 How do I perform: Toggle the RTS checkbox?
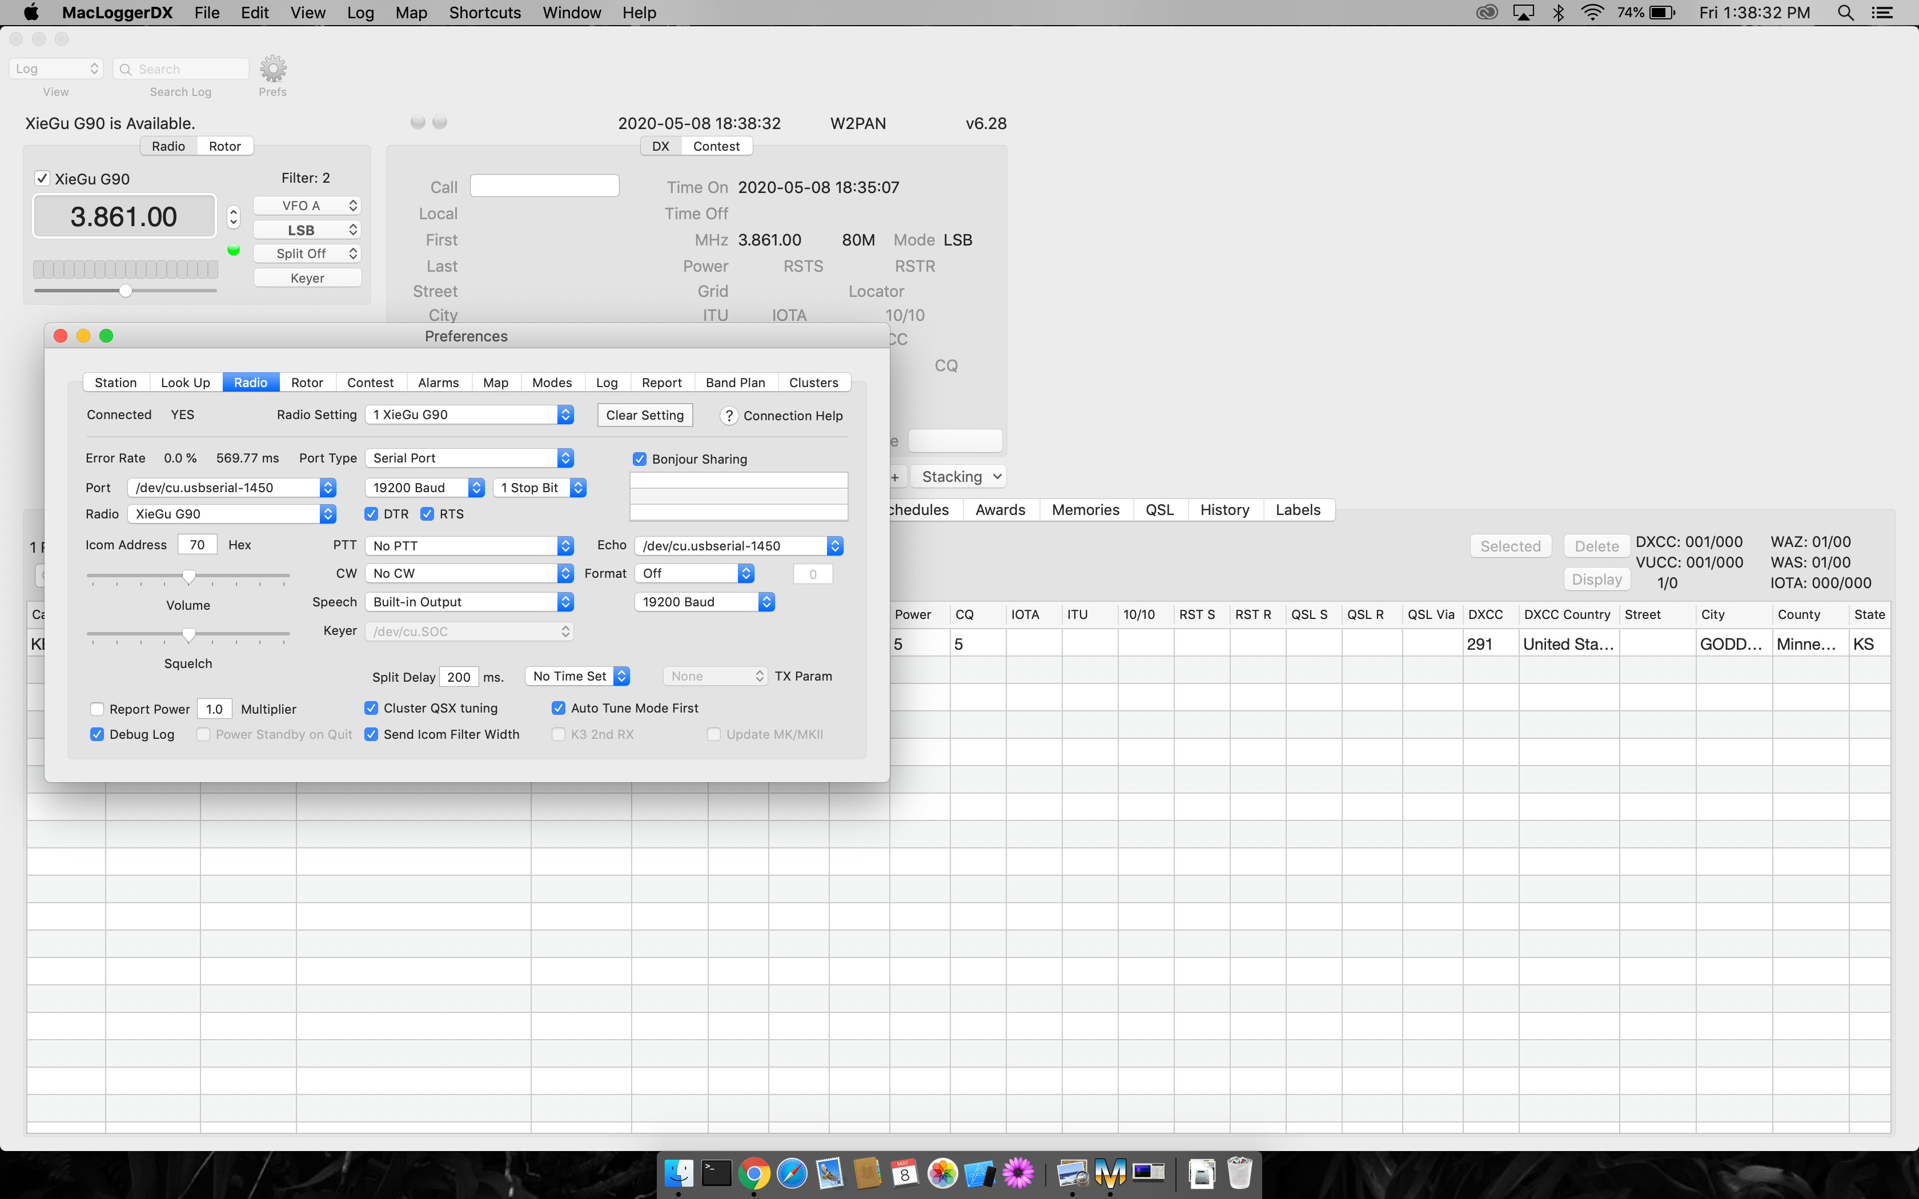tap(427, 514)
